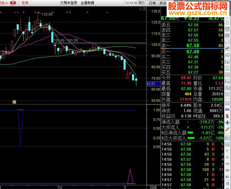The image size is (231, 189).
Task: Click the 榜 marker on the chart
Action: click(x=14, y=102)
